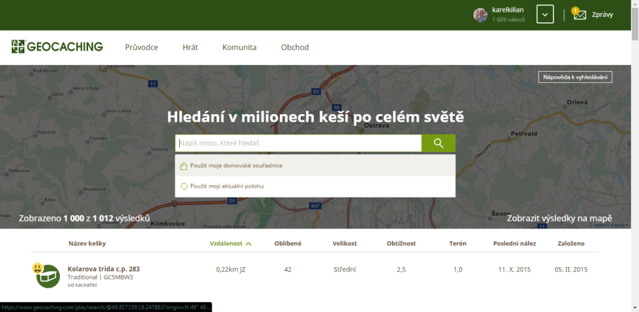The image size is (639, 312).
Task: Open the Obchod menu
Action: 295,47
